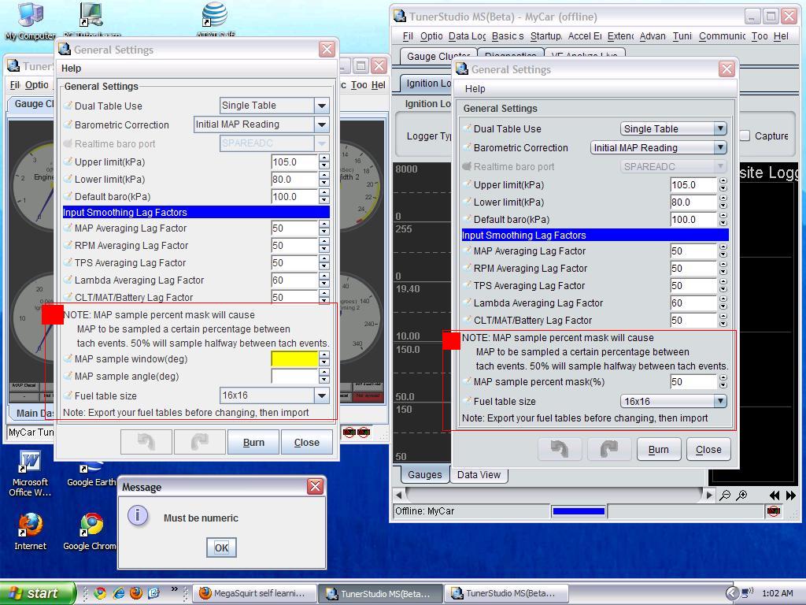Click undo arrow in left General Settings dialog
This screenshot has height=605, width=806.
click(146, 443)
